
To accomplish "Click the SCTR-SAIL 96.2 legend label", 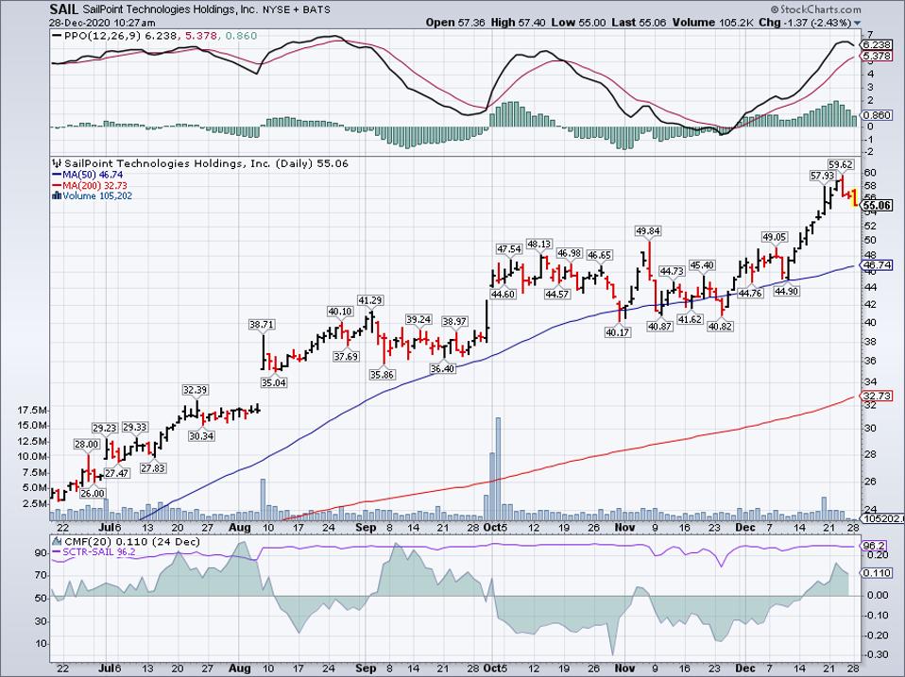I will click(x=99, y=552).
